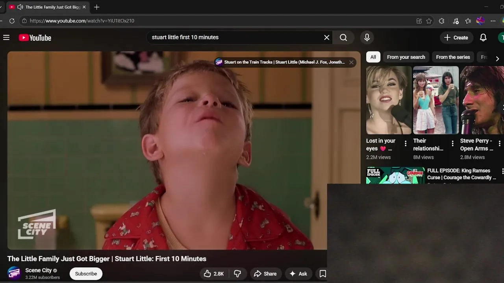504x283 pixels.
Task: Switch to the YouTube browser tab
Action: click(x=47, y=7)
